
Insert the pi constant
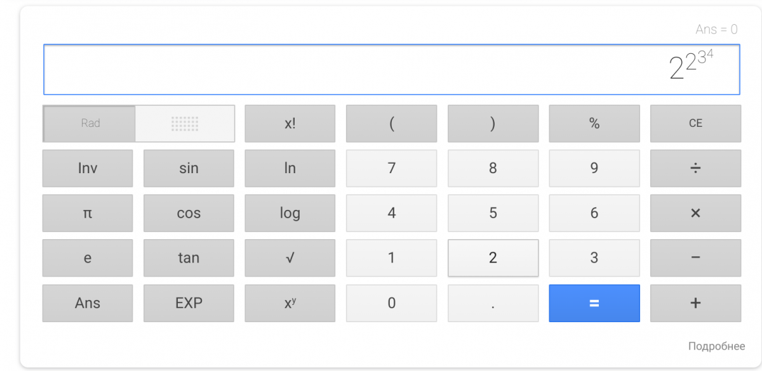88,213
